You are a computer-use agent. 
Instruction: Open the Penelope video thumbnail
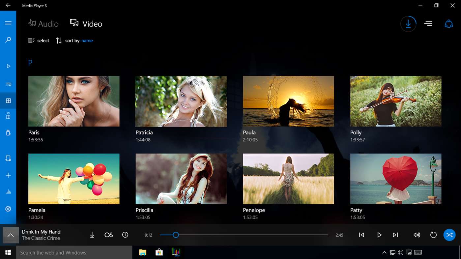[x=288, y=179]
